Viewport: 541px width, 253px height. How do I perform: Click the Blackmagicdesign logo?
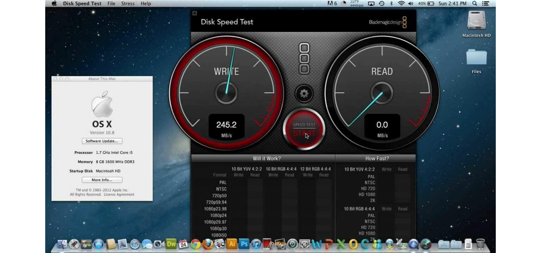click(x=388, y=22)
